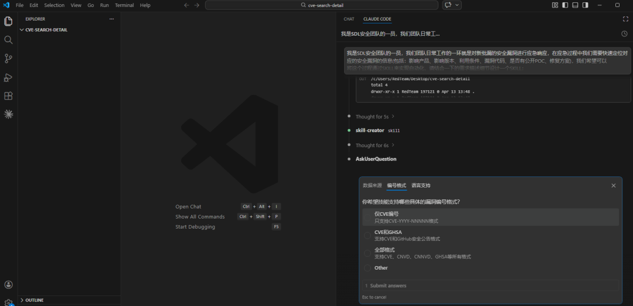The image size is (633, 306).
Task: Maximize the VS Code window
Action: click(x=617, y=5)
